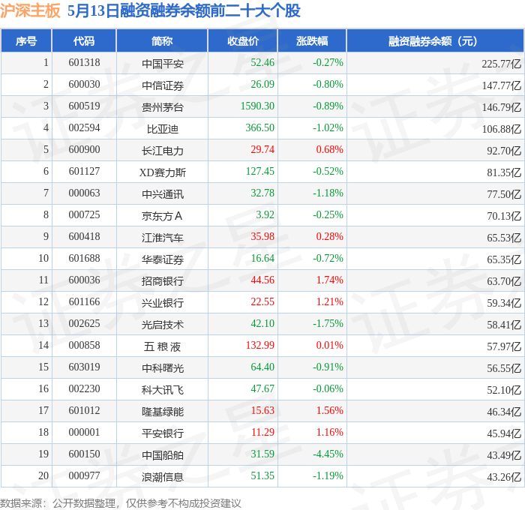
Task: Click the 序号 column header
Action: [x=26, y=40]
